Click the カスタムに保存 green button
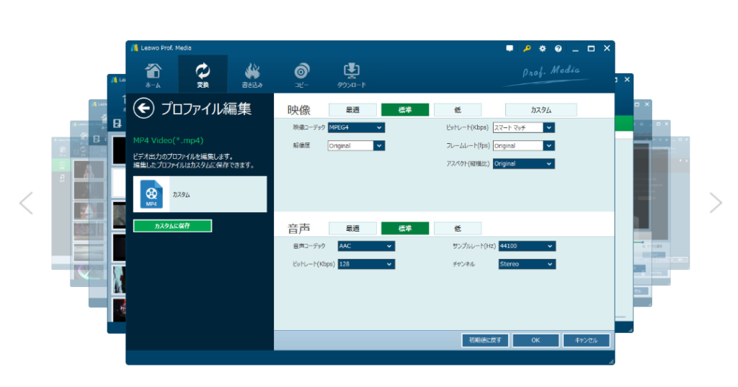The width and height of the screenshot is (738, 387). [172, 226]
